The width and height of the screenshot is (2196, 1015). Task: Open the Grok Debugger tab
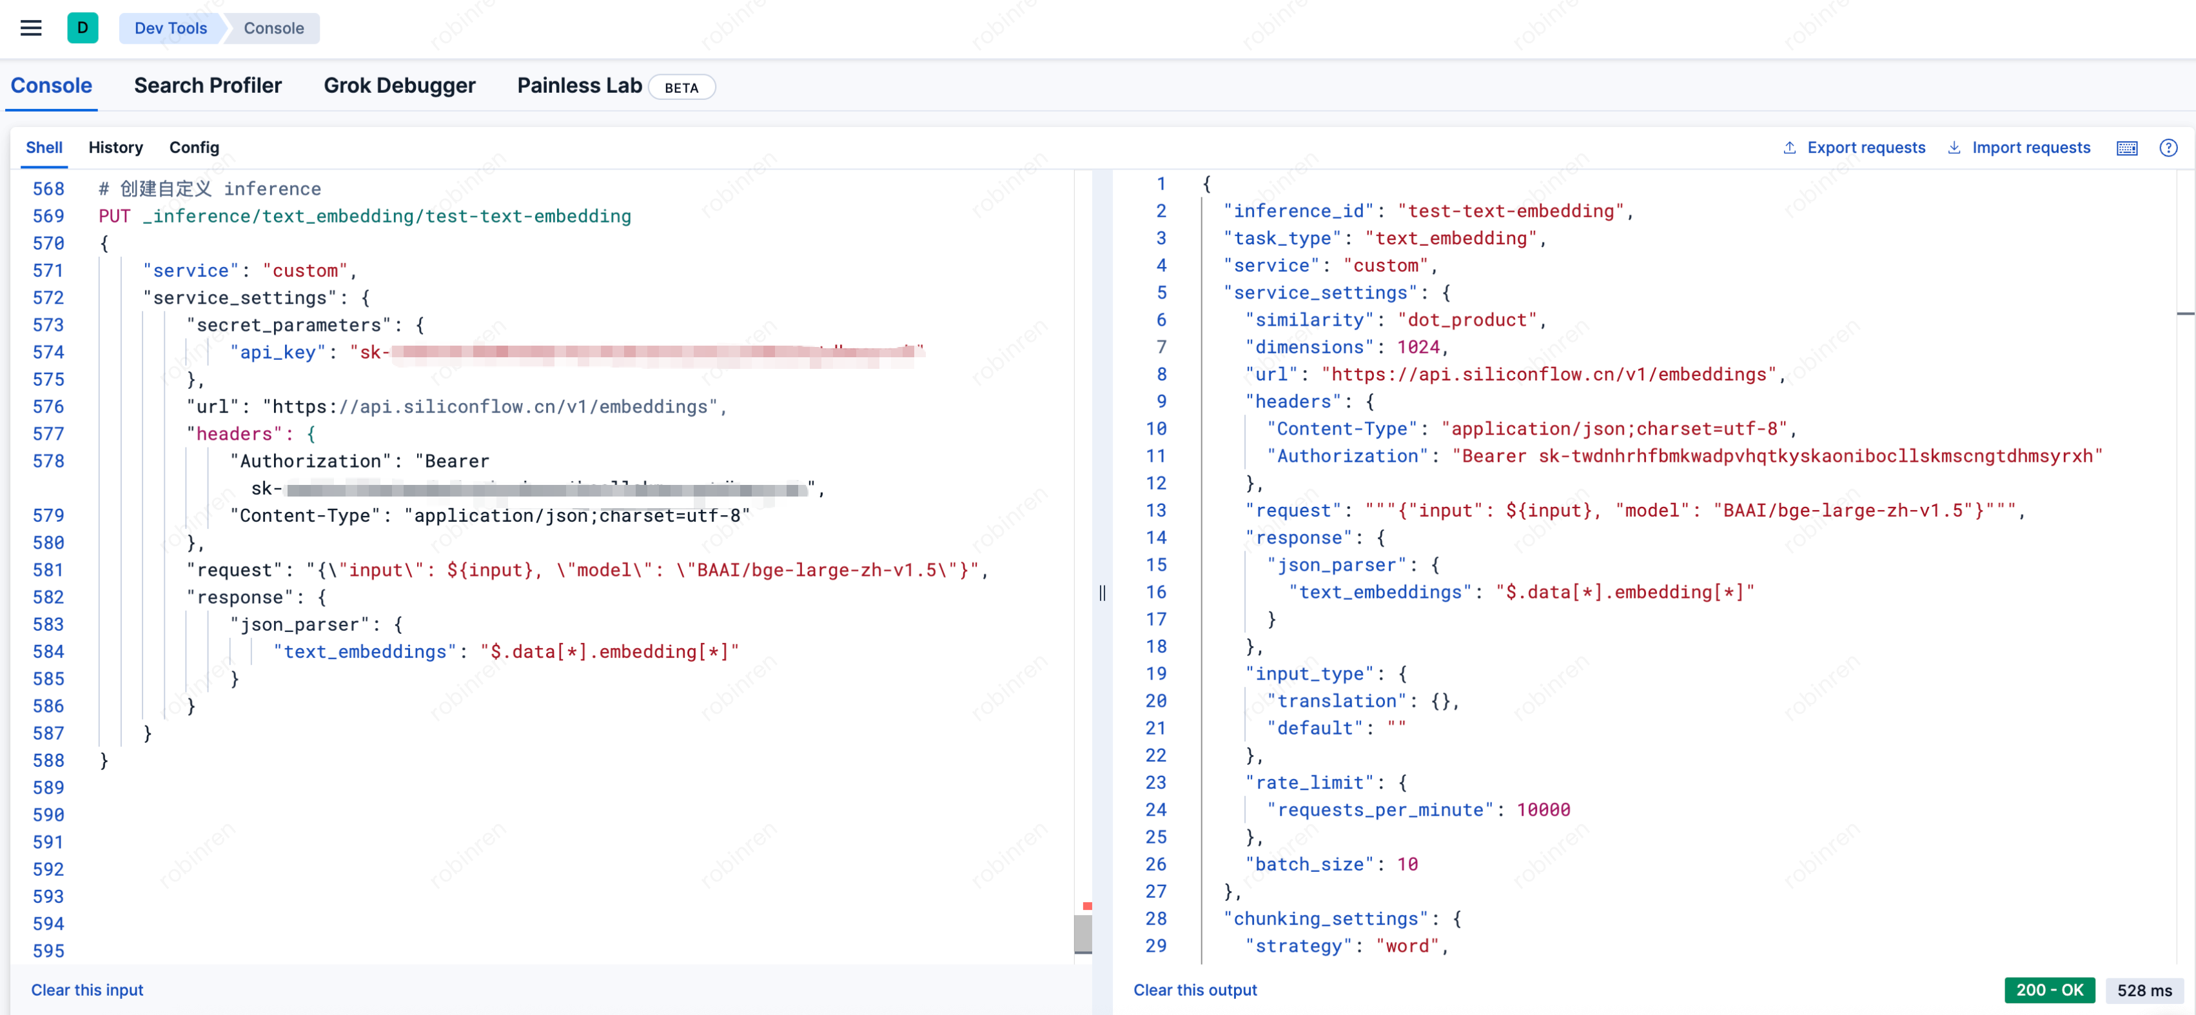point(399,85)
